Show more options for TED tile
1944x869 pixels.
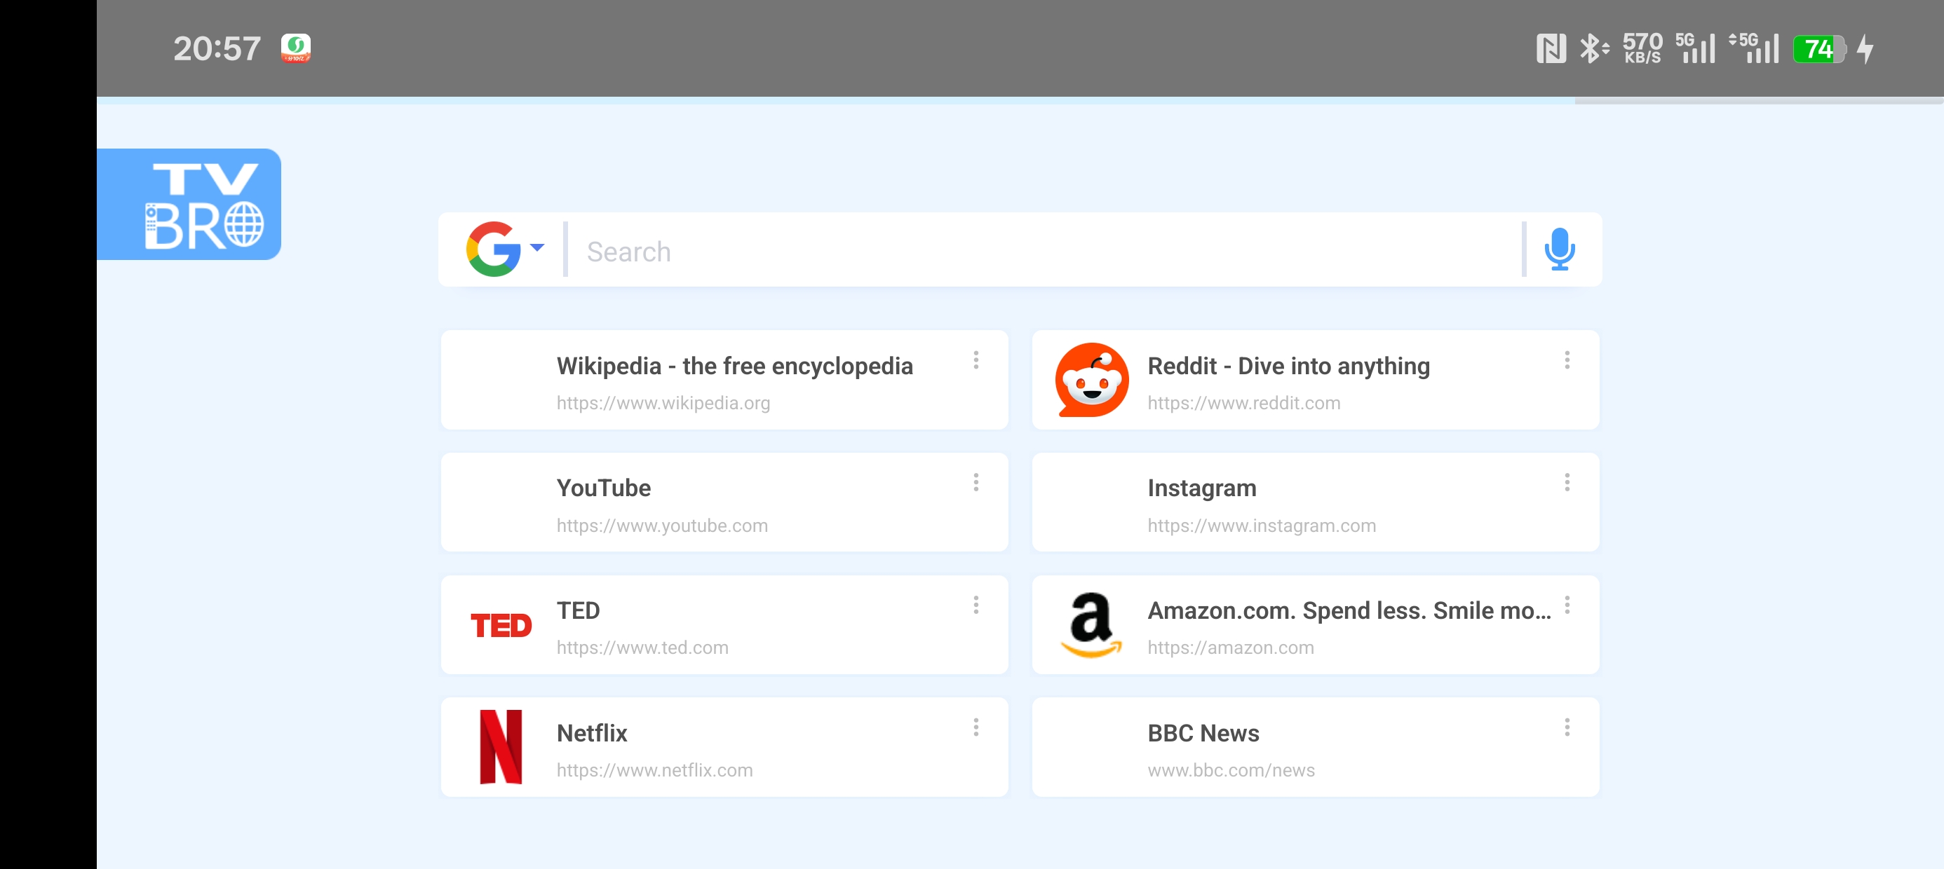(976, 605)
